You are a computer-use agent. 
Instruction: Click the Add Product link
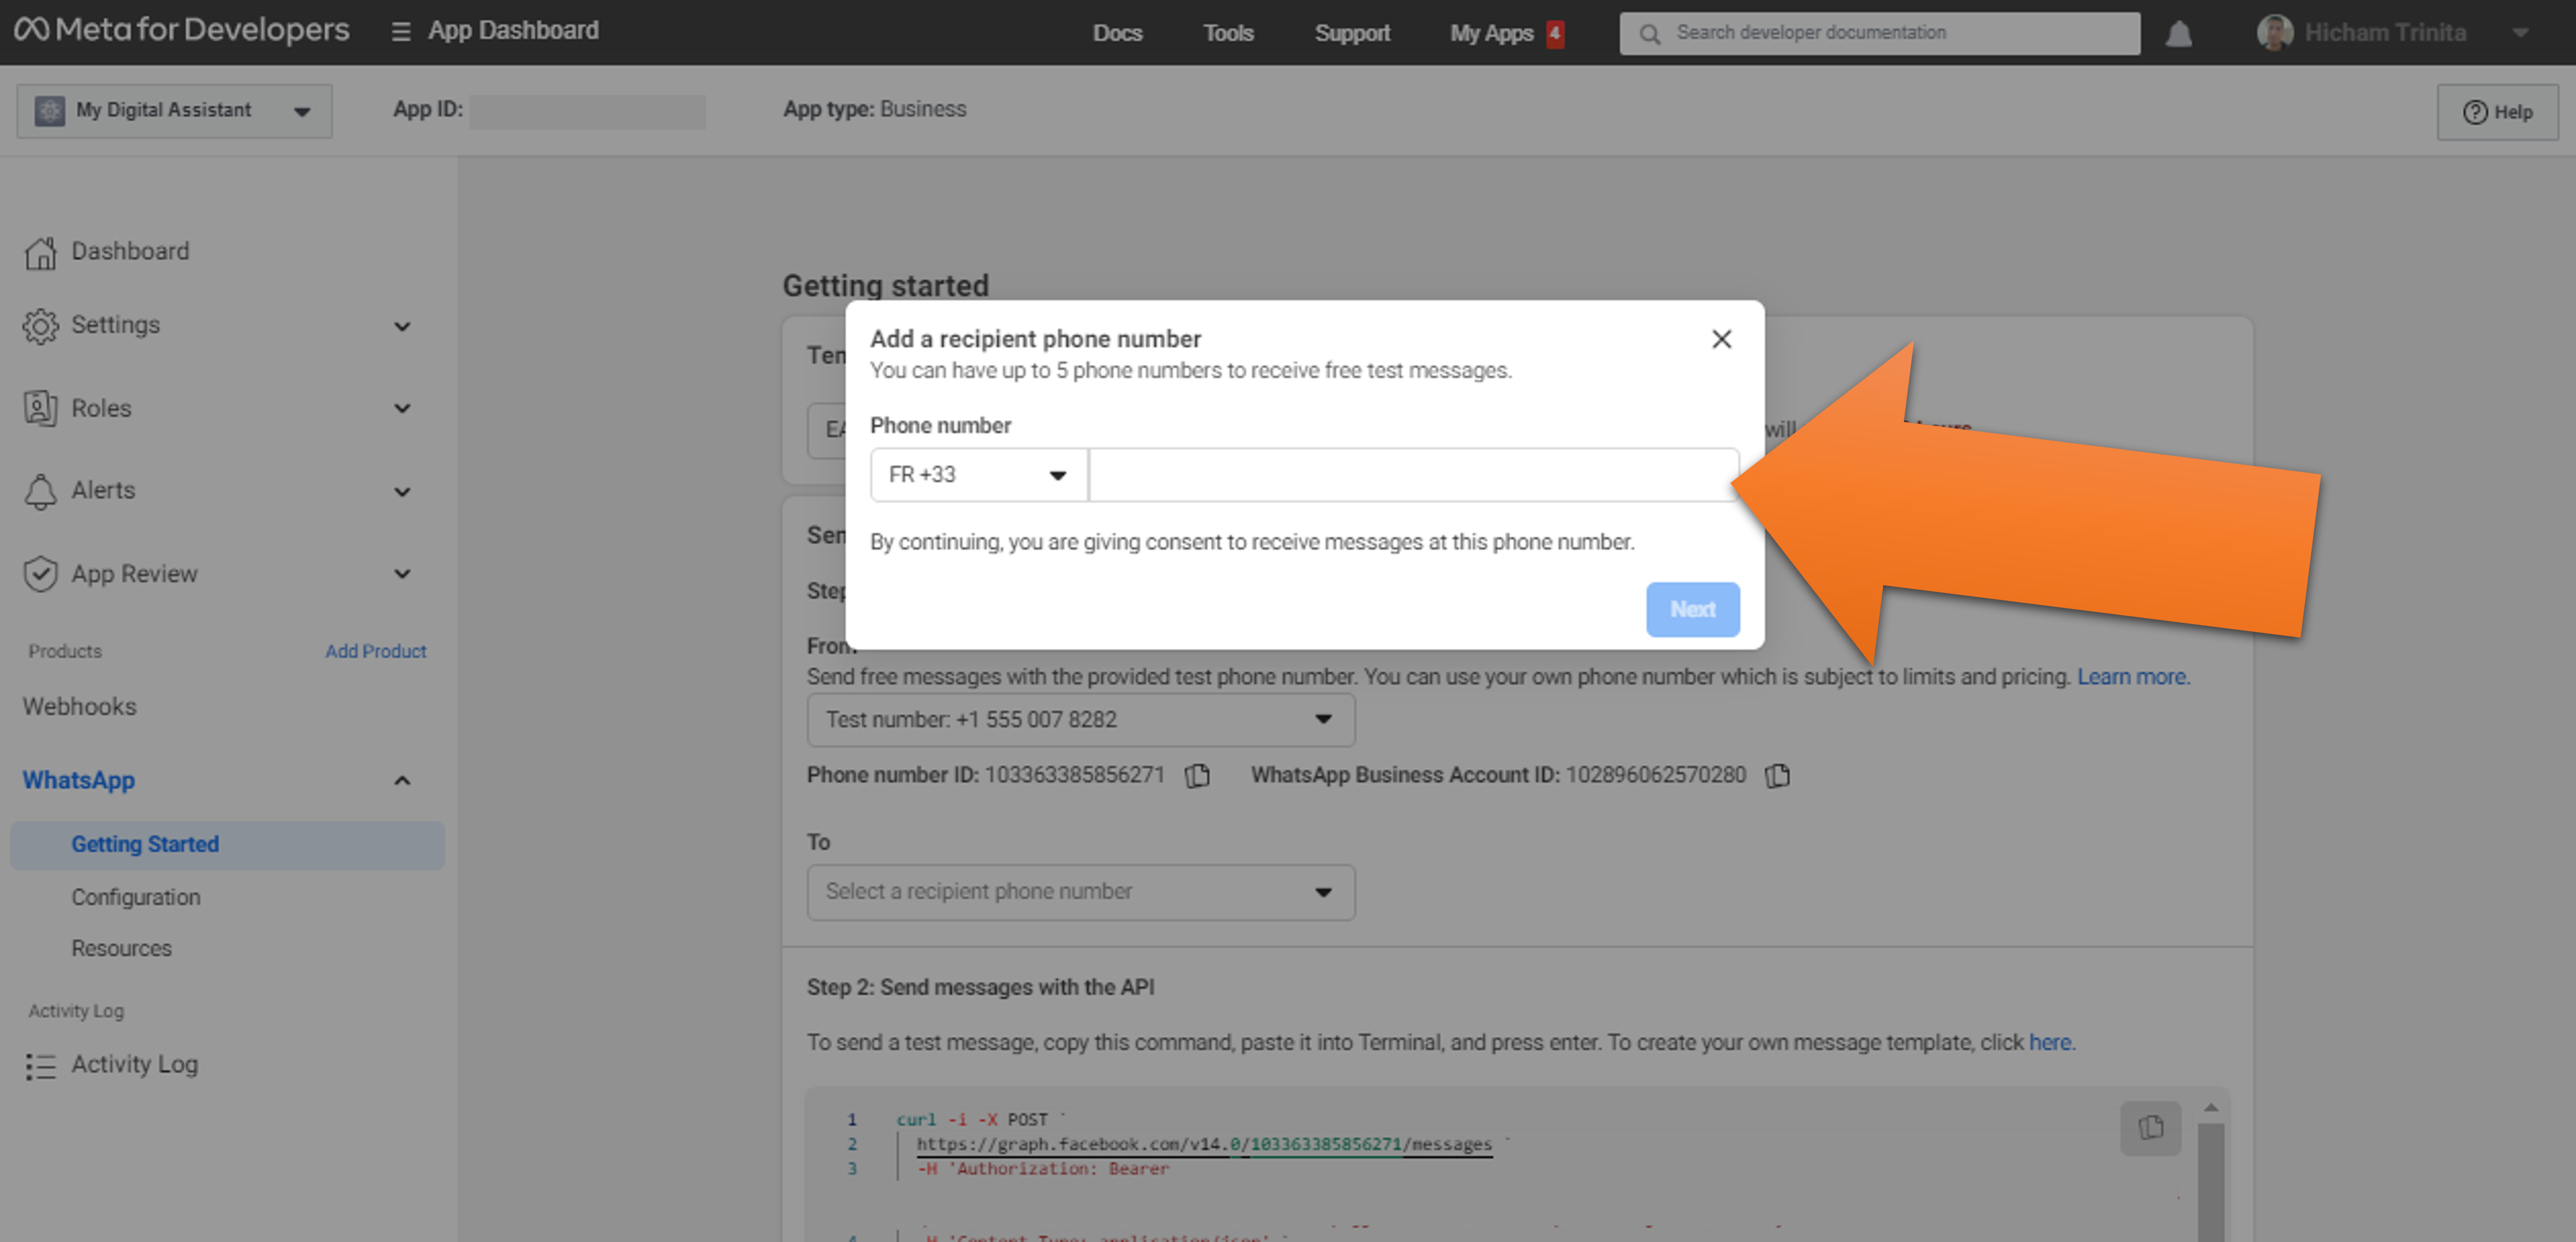pyautogui.click(x=375, y=651)
